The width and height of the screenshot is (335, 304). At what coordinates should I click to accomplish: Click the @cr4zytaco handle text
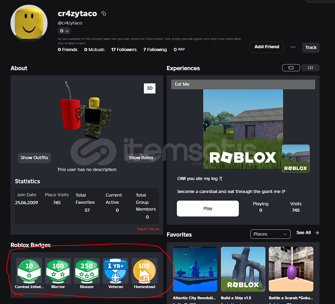pos(70,23)
